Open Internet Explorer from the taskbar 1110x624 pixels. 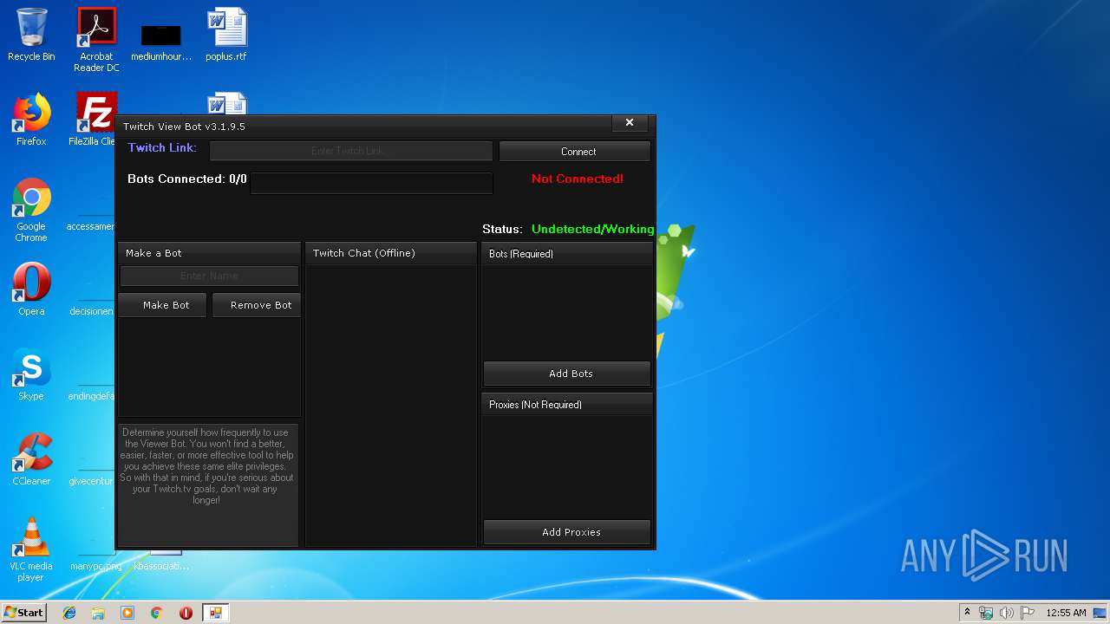click(x=69, y=613)
